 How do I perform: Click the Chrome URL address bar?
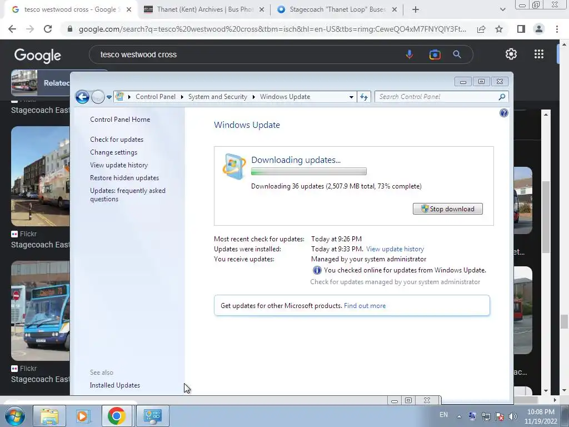coord(272,29)
